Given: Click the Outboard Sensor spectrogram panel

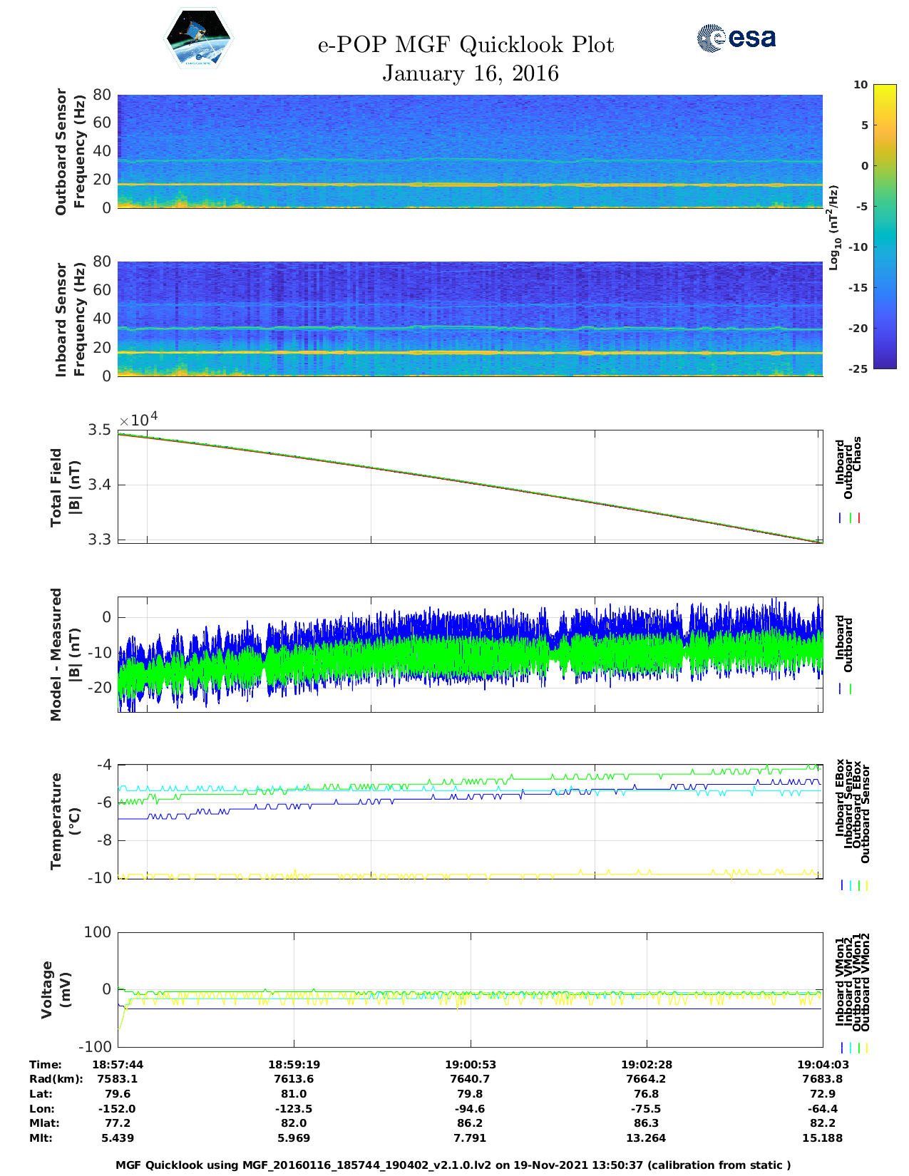Looking at the screenshot, I should [x=470, y=151].
